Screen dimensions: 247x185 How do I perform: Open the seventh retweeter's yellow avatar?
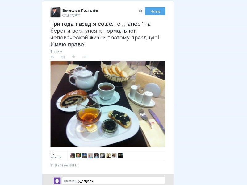(x=108, y=156)
